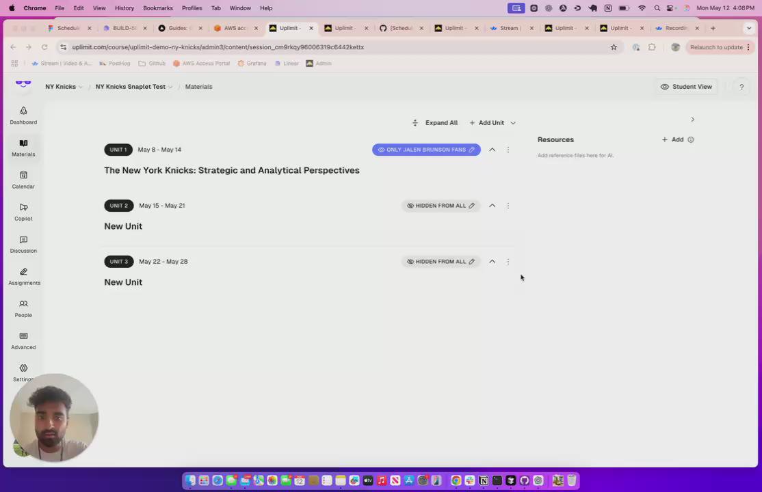The image size is (762, 492).
Task: Open macOS Spotlight search icon
Action: [x=657, y=8]
